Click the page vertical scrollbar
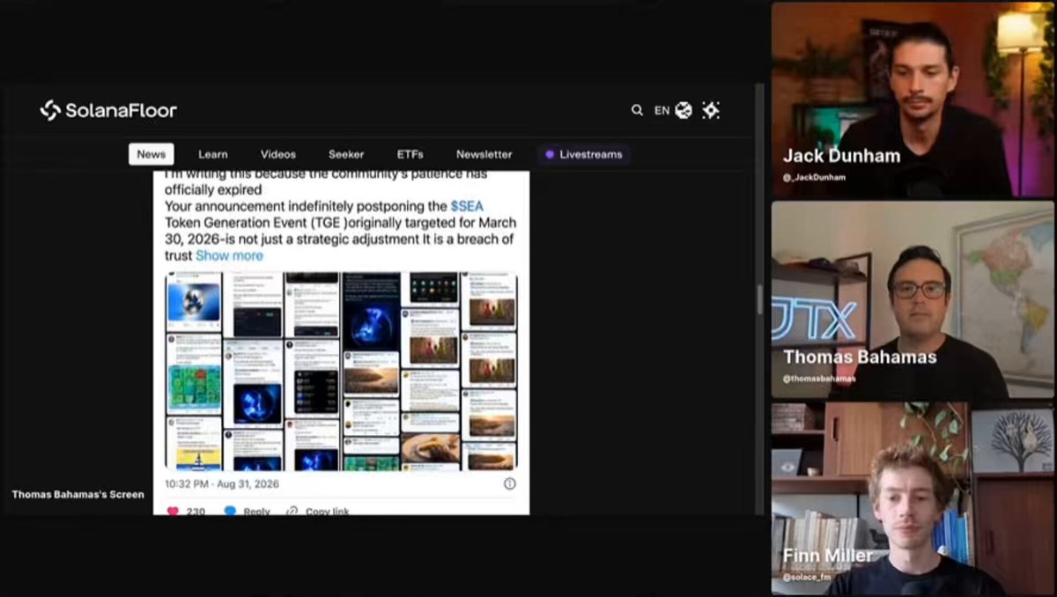1057x597 pixels. 759,299
